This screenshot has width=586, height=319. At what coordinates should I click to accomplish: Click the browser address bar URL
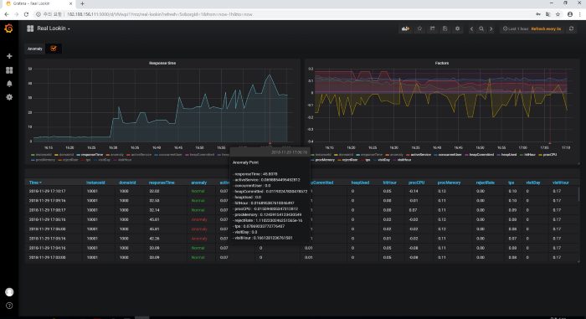[x=159, y=14]
